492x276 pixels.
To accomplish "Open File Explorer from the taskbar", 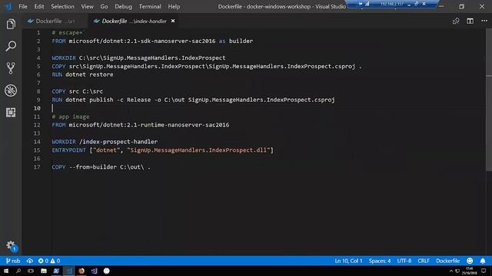I will point(44,271).
